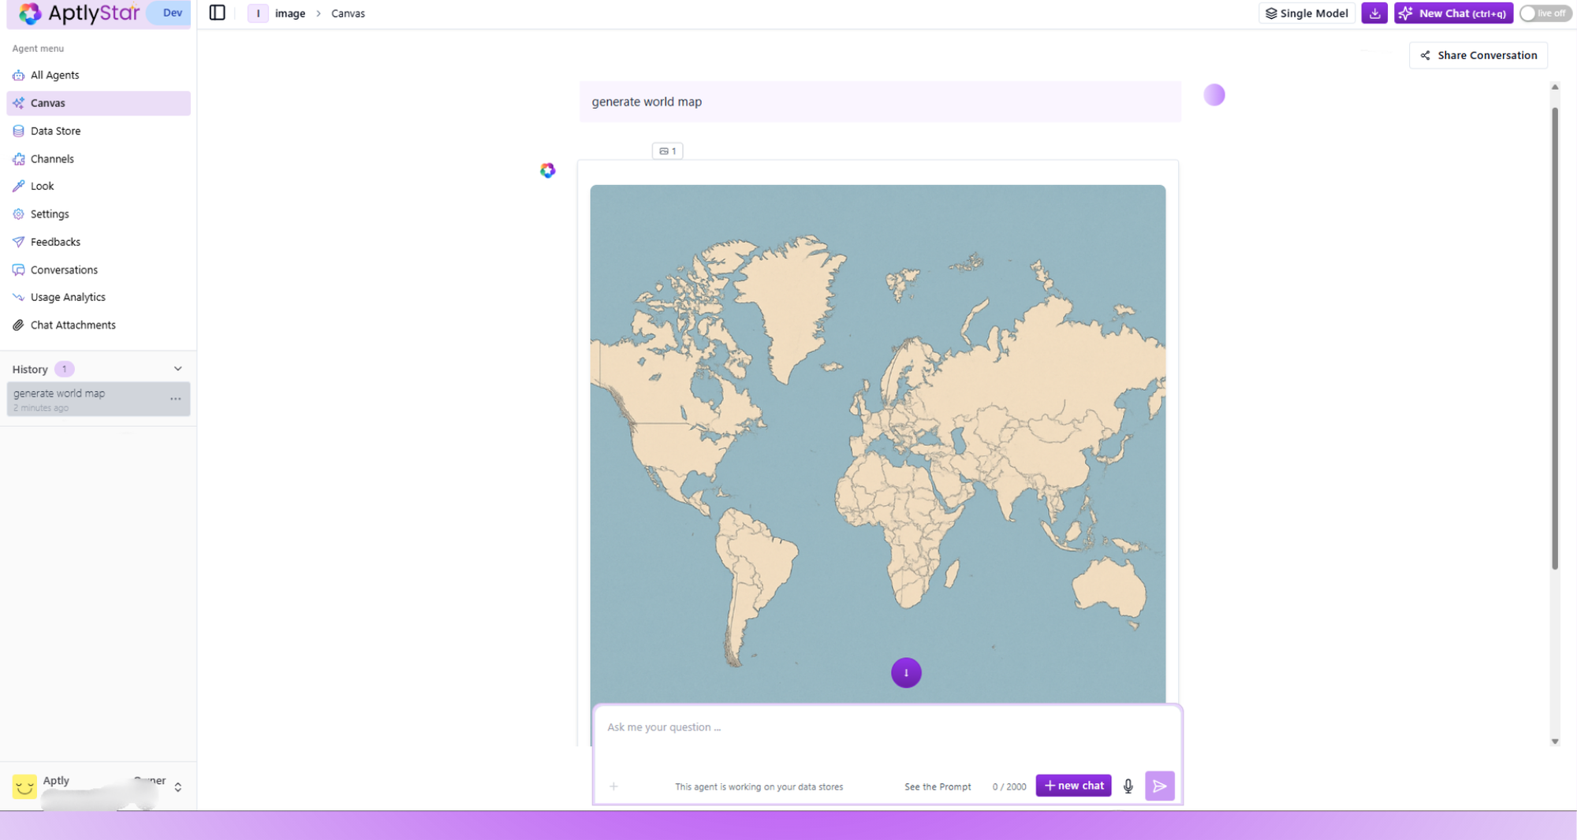
Task: Click the Usage Analytics icon
Action: tap(18, 297)
